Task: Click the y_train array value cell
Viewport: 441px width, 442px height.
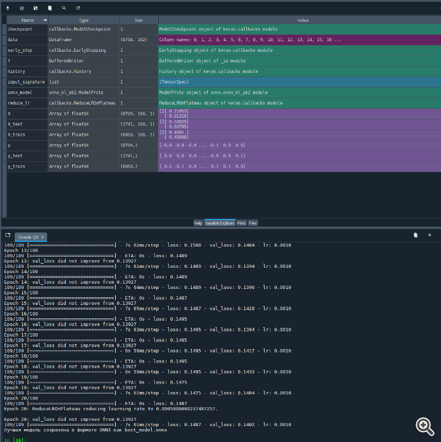Action: pos(300,167)
